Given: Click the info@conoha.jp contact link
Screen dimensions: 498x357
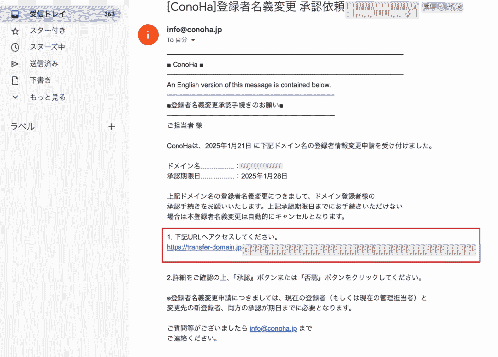Looking at the screenshot, I should point(273,328).
